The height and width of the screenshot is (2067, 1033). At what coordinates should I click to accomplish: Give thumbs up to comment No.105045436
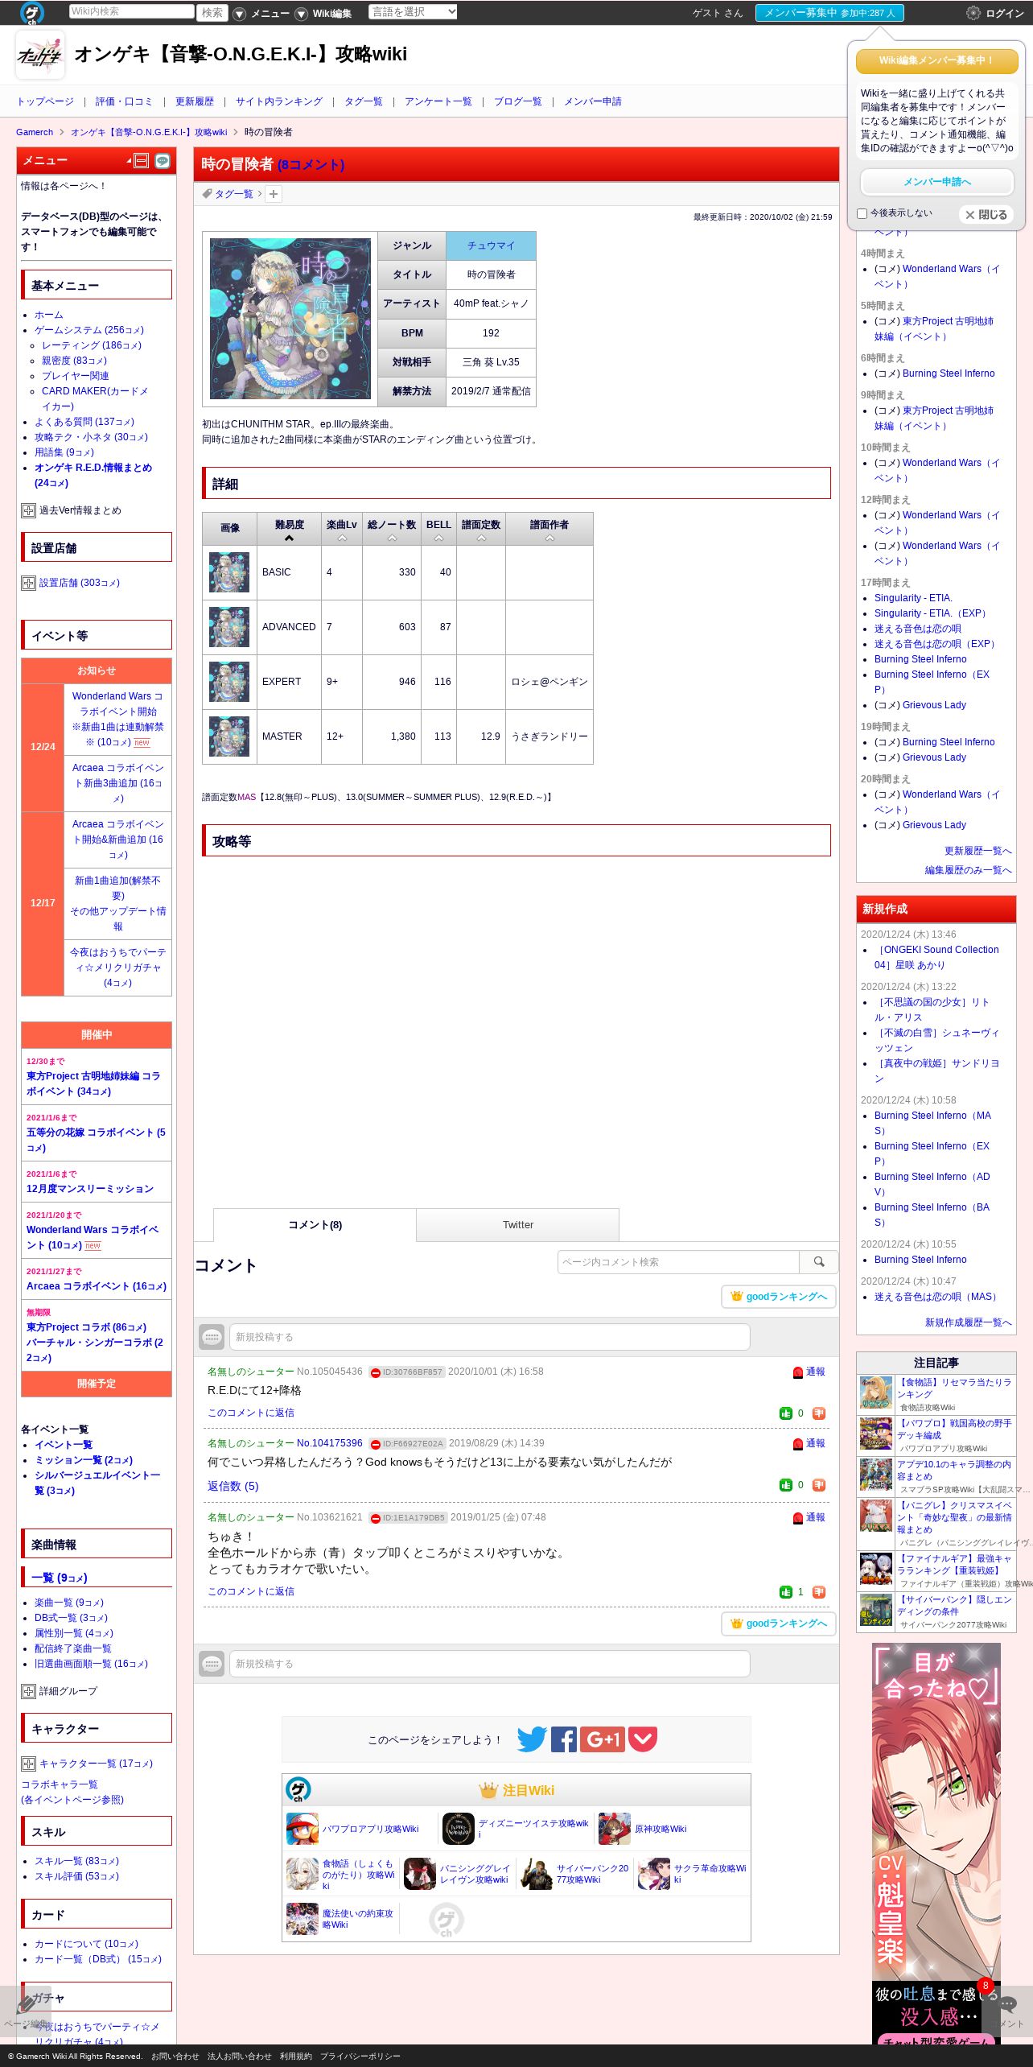tap(786, 1413)
